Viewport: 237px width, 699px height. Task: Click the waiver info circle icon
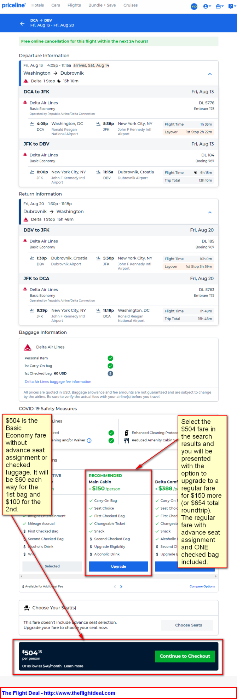[x=89, y=441]
